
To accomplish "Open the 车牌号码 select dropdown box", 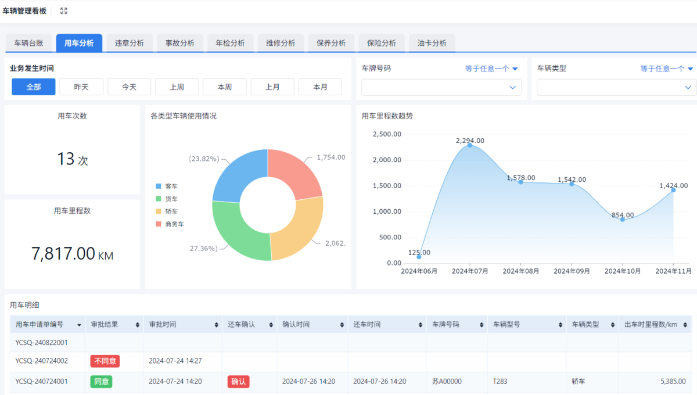I will [441, 87].
